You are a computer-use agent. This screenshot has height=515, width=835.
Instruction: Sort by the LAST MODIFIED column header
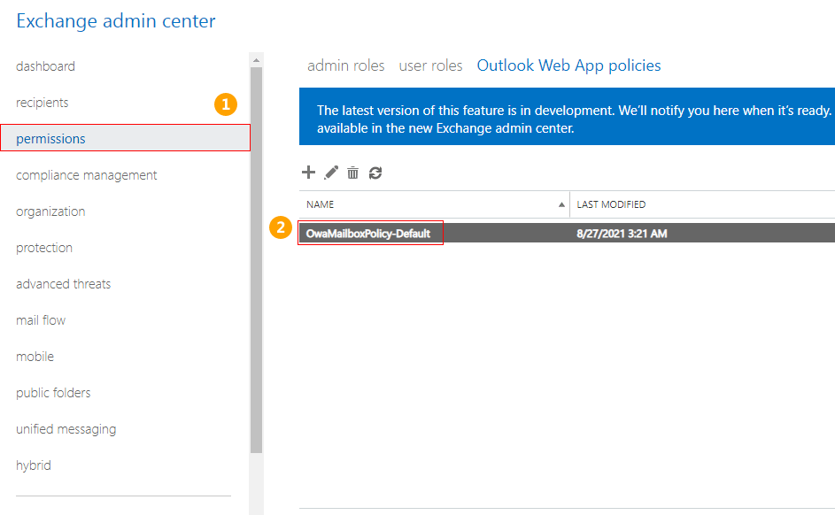pos(611,204)
